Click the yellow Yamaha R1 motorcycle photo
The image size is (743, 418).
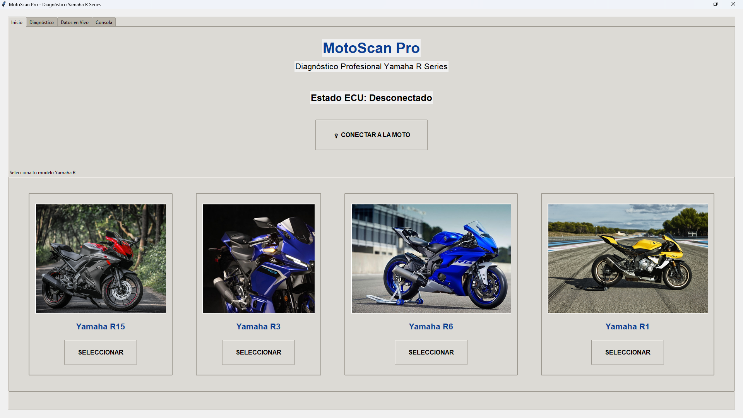coord(627,258)
